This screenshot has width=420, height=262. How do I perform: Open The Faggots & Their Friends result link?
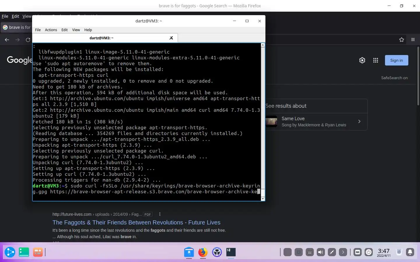click(x=136, y=222)
